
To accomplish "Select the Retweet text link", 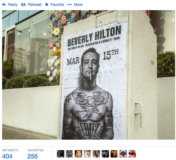I will click(35, 5).
